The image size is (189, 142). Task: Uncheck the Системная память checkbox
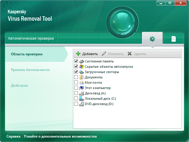(x=76, y=61)
